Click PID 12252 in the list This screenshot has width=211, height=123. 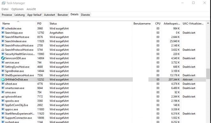click(41, 79)
